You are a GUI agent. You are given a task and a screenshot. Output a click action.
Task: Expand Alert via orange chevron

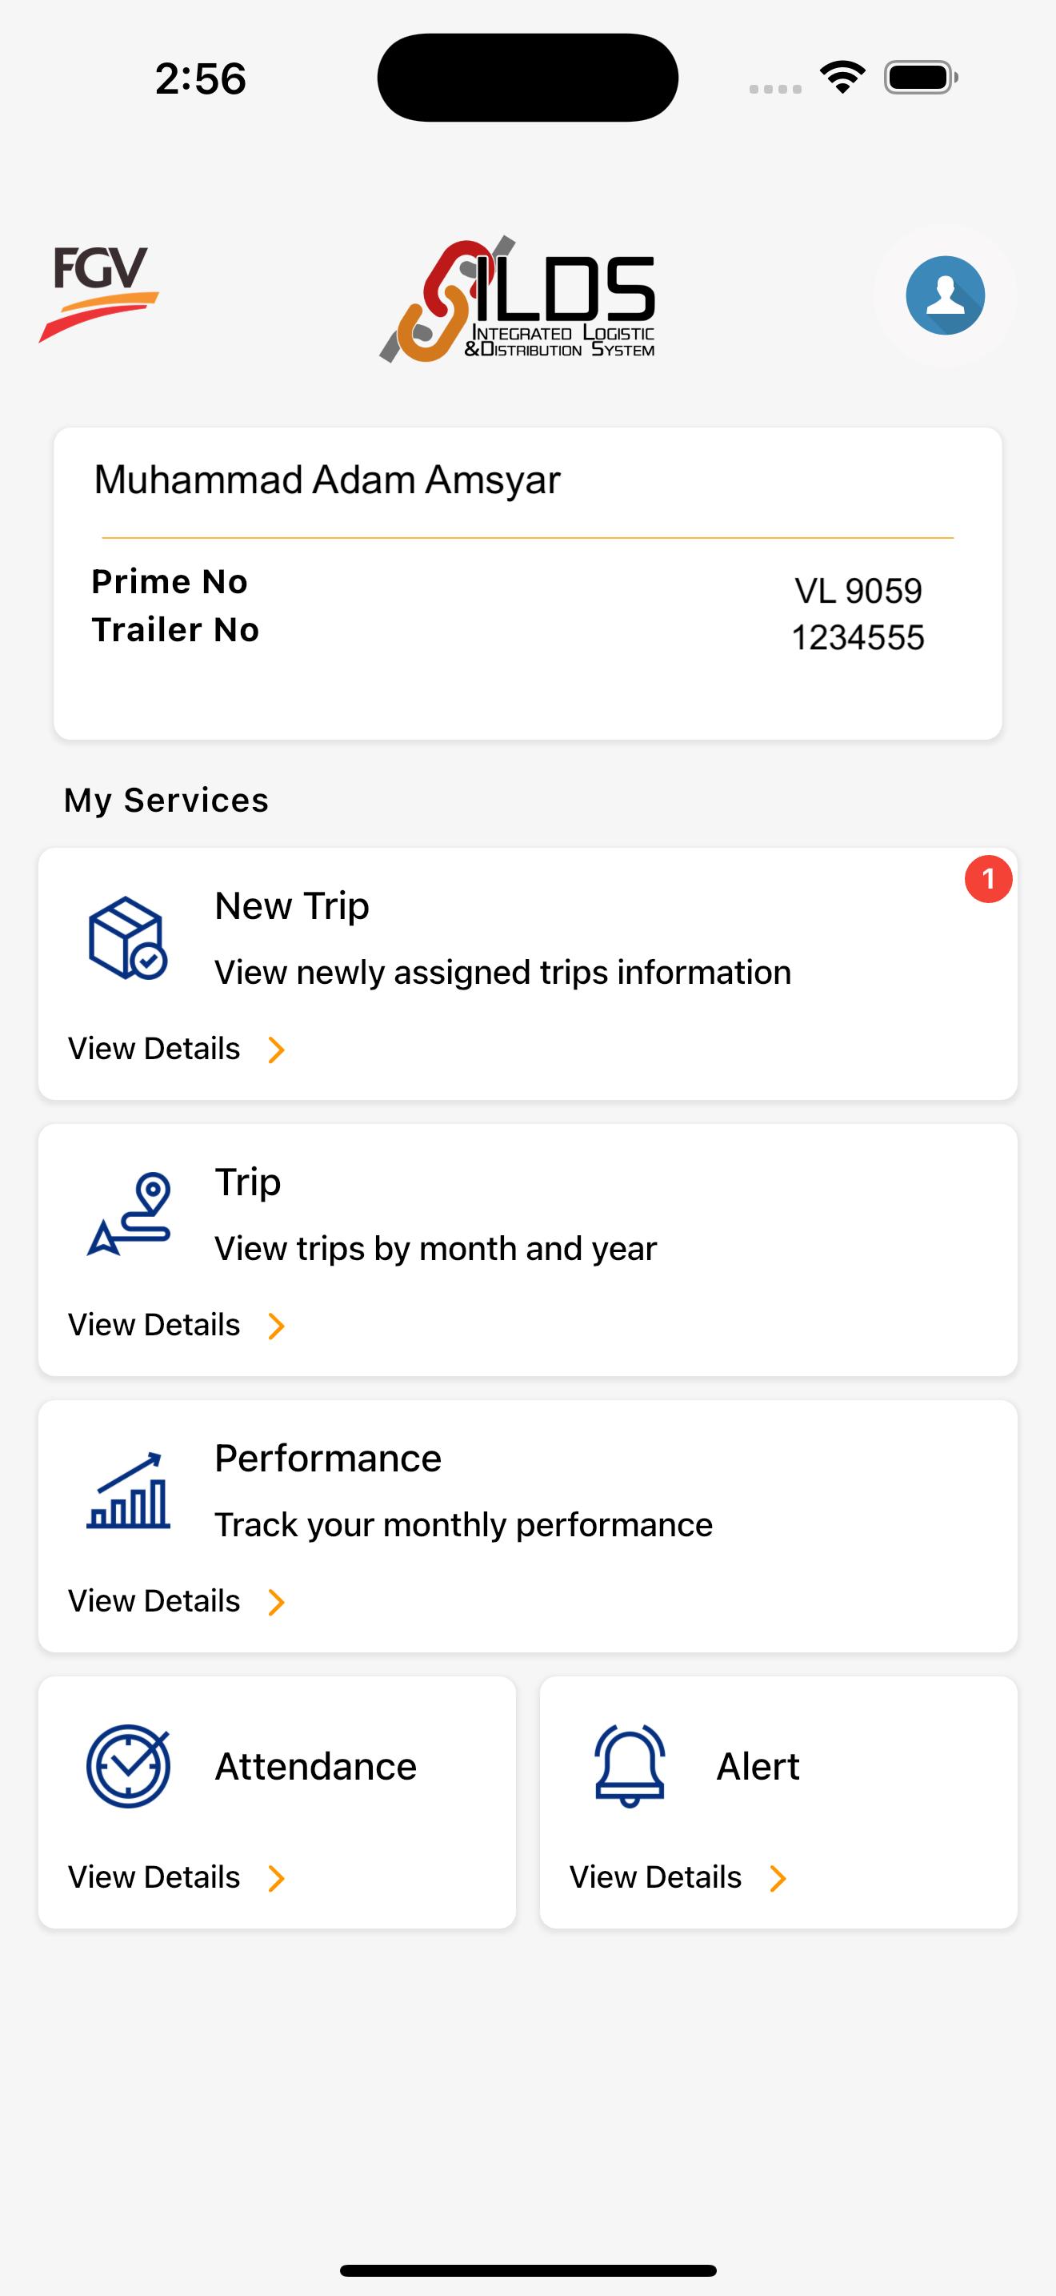click(778, 1878)
